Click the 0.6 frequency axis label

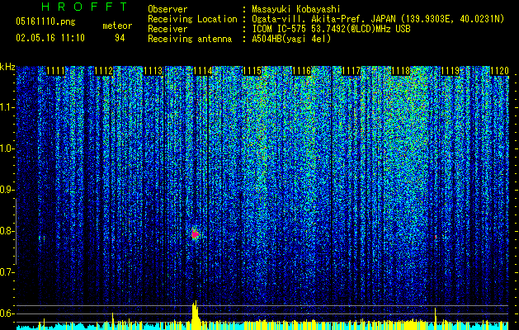click(x=7, y=313)
